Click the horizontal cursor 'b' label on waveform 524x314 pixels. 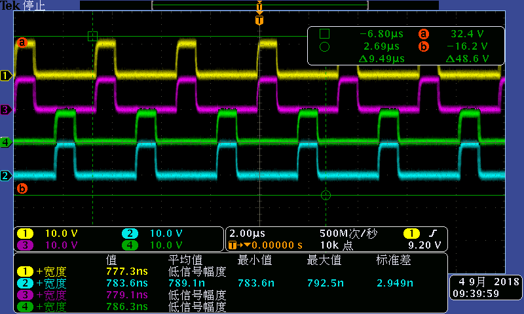coord(22,188)
